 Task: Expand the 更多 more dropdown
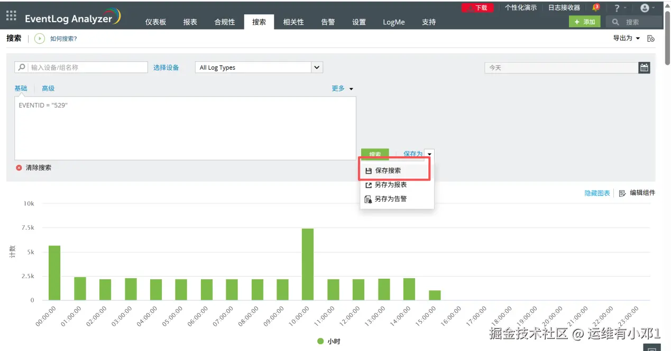342,88
